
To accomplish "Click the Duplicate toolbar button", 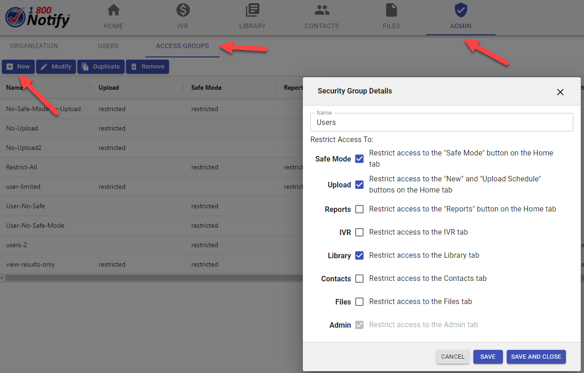I will (x=101, y=67).
